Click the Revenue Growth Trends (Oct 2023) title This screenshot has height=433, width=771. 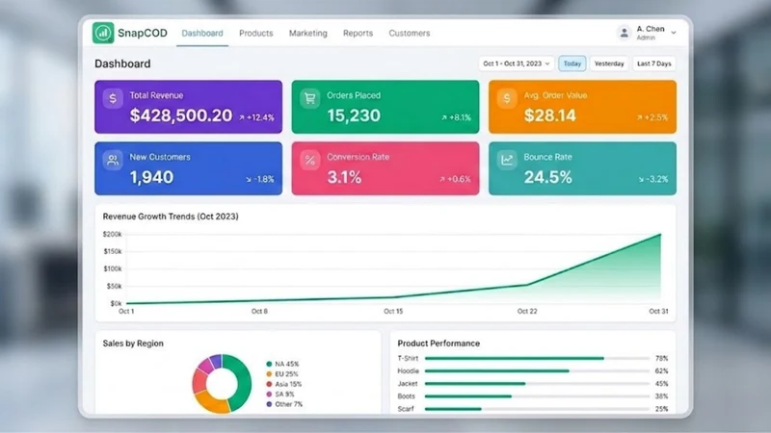click(171, 216)
